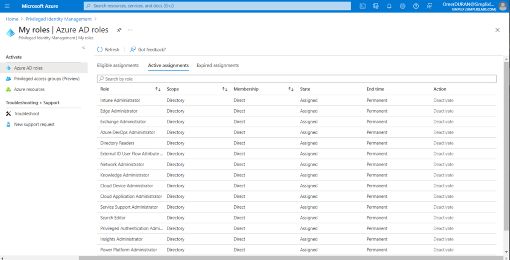This screenshot has width=510, height=260.
Task: Select the Active assignments tab
Action: tap(168, 65)
